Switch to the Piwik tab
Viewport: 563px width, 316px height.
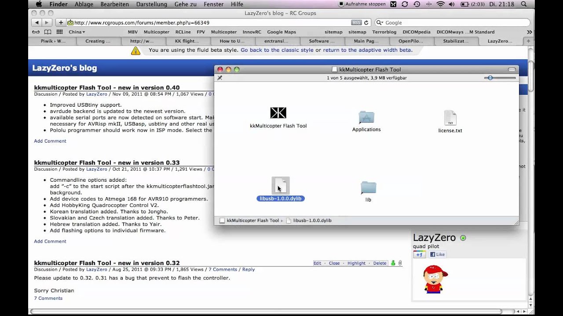pos(54,41)
